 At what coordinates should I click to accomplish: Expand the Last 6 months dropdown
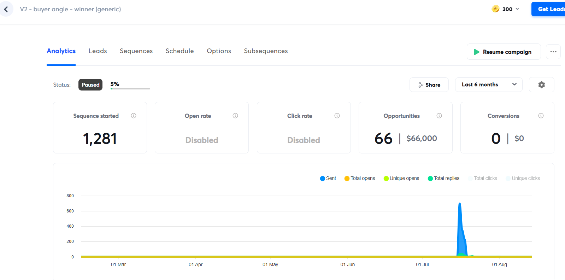(x=489, y=85)
